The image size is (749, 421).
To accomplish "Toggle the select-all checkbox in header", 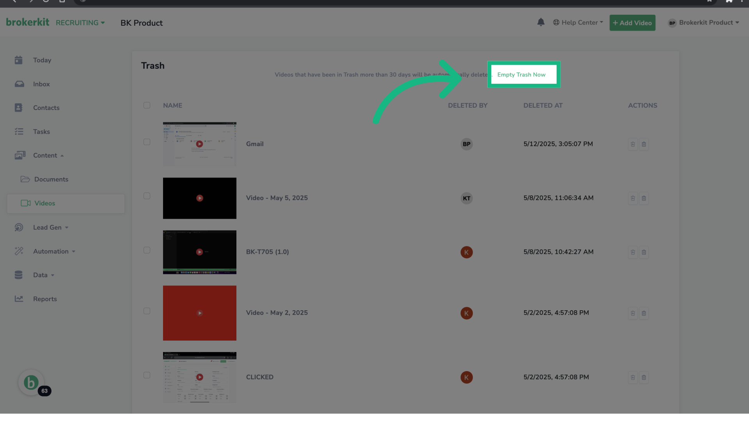I will (x=147, y=105).
